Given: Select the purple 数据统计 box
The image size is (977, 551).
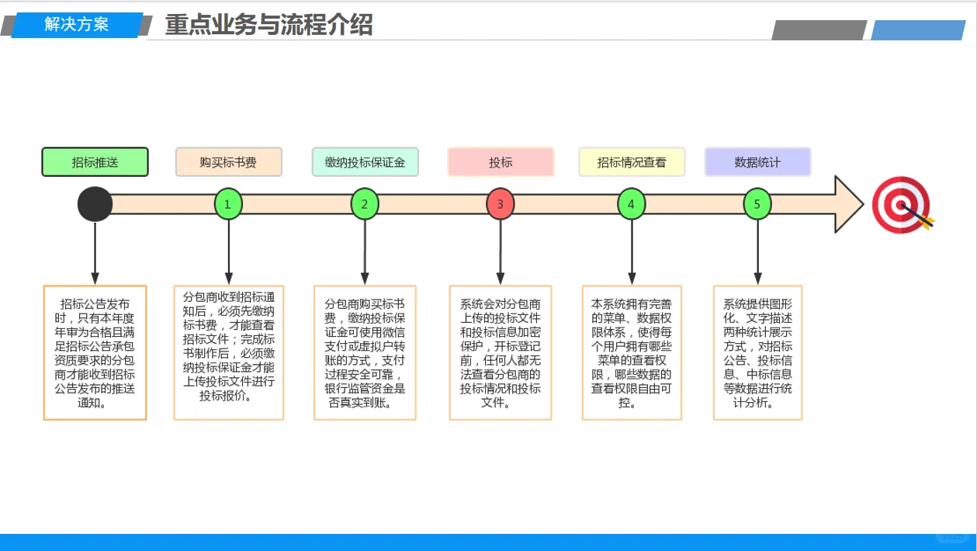Looking at the screenshot, I should coord(757,162).
